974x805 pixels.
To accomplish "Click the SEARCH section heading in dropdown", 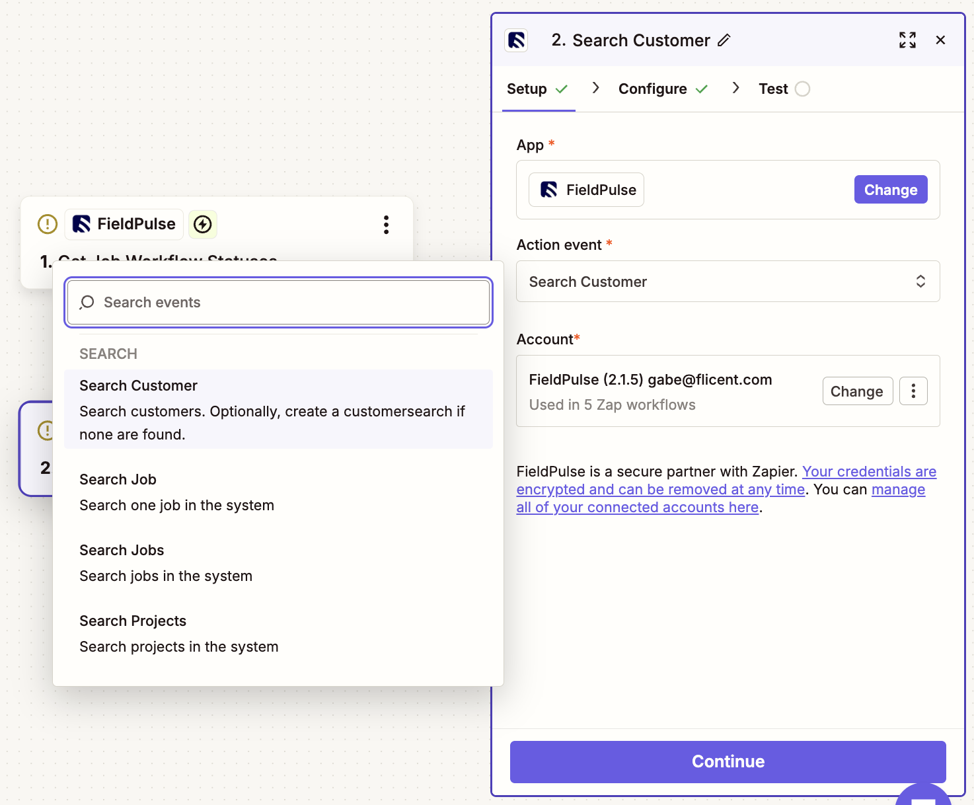I will click(x=108, y=354).
